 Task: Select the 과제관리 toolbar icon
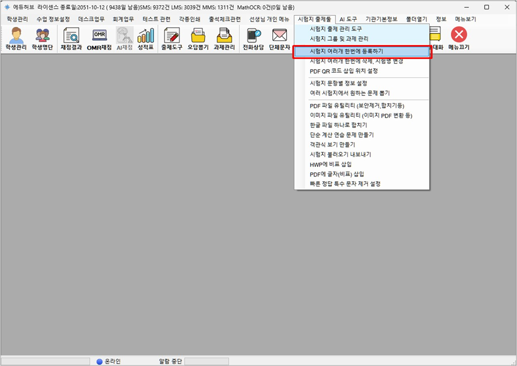224,39
